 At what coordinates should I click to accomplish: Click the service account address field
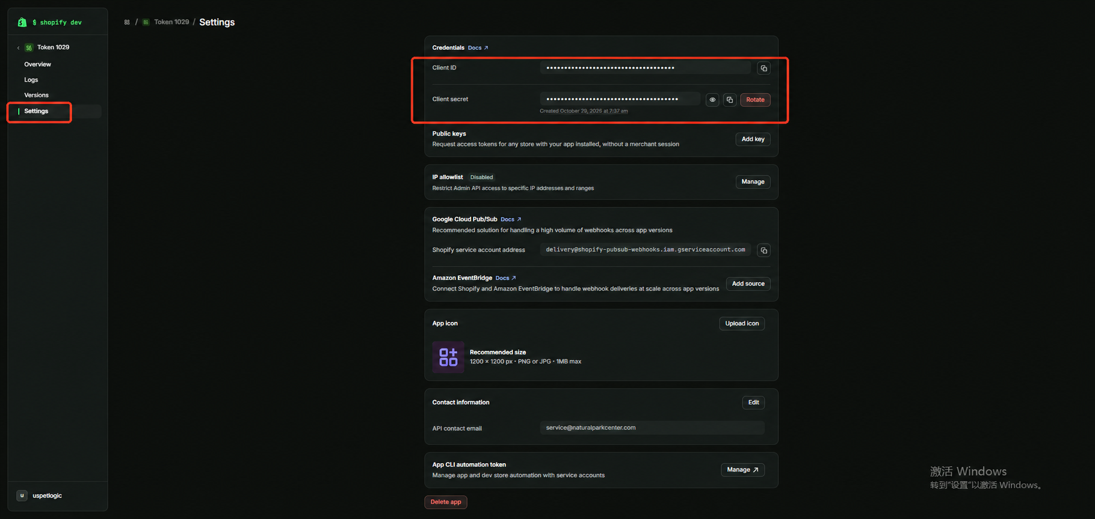tap(645, 250)
